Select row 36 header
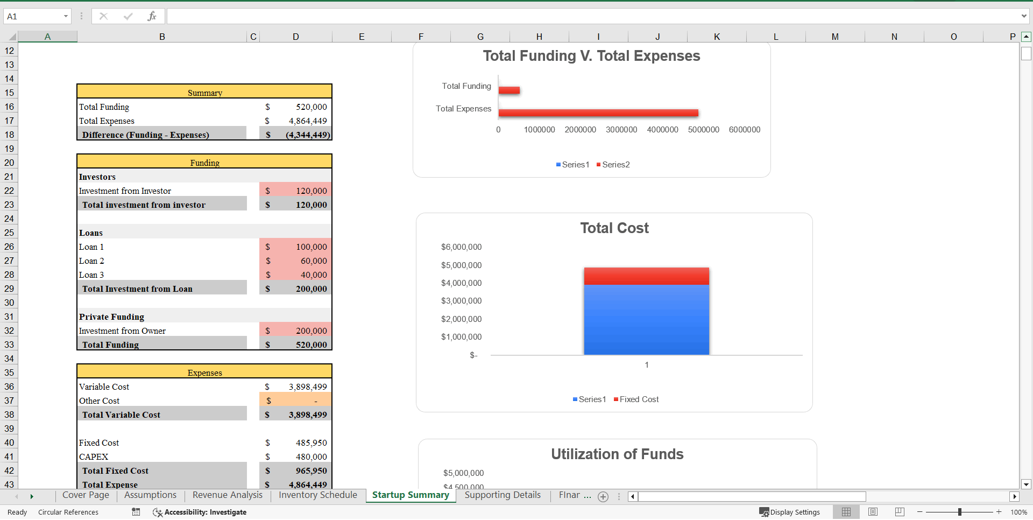 [9, 387]
